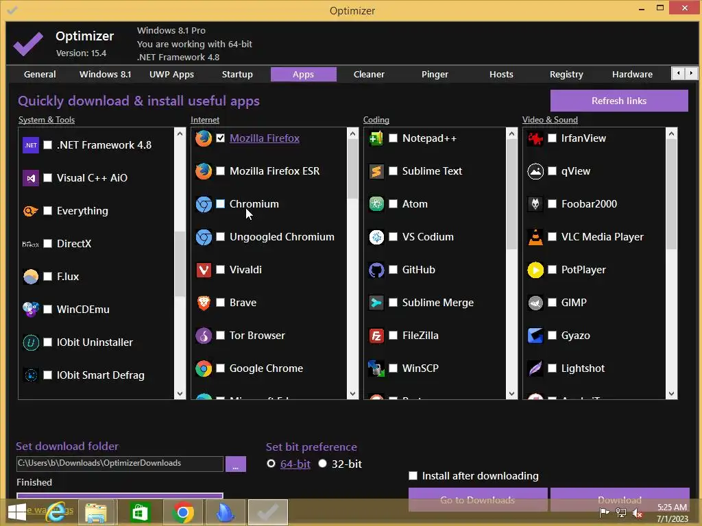Click the Everything search icon

click(x=31, y=211)
